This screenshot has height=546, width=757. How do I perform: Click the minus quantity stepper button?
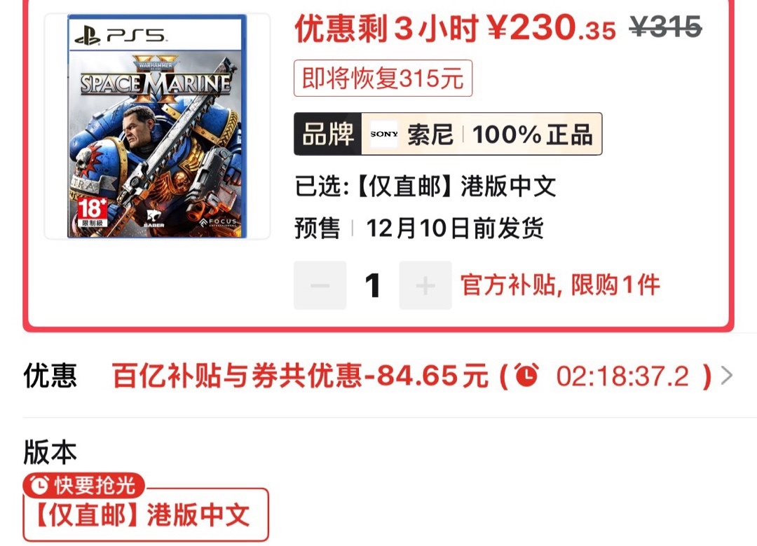320,285
